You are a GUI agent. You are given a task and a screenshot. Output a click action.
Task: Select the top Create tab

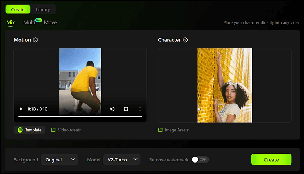18,9
